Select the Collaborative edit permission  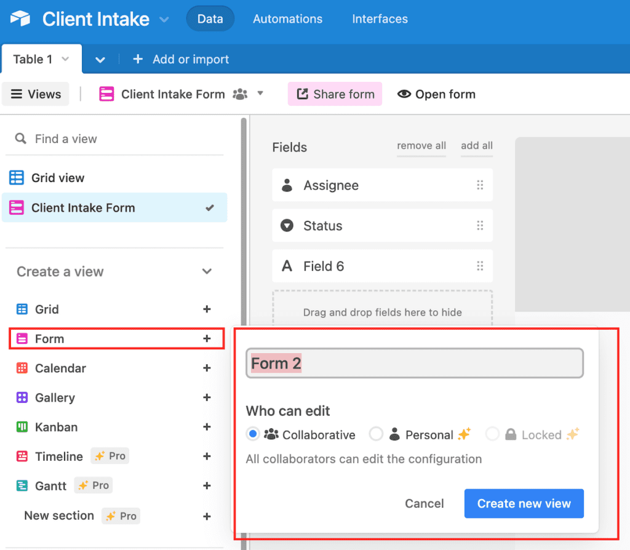click(252, 434)
